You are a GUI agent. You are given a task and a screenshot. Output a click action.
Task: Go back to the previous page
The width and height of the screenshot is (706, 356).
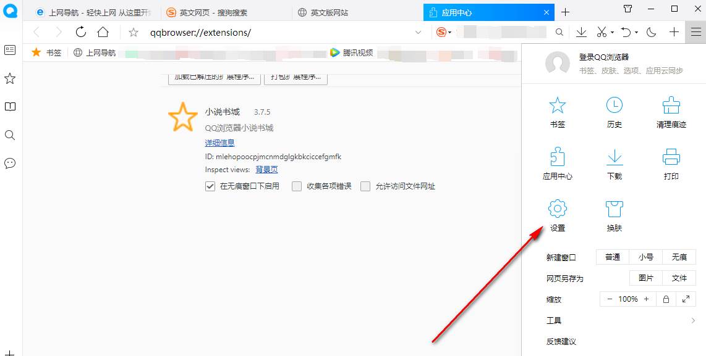point(36,32)
